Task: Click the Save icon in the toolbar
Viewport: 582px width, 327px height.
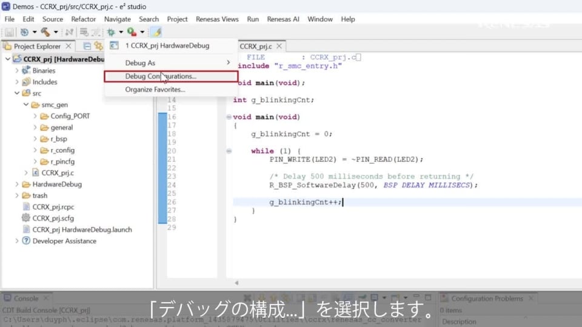Action: (9, 32)
